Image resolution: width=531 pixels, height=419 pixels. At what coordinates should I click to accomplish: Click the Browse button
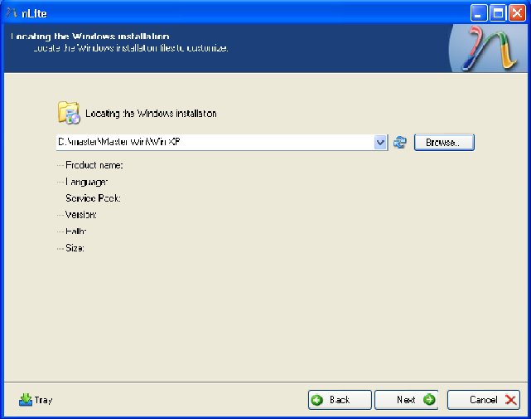click(444, 142)
